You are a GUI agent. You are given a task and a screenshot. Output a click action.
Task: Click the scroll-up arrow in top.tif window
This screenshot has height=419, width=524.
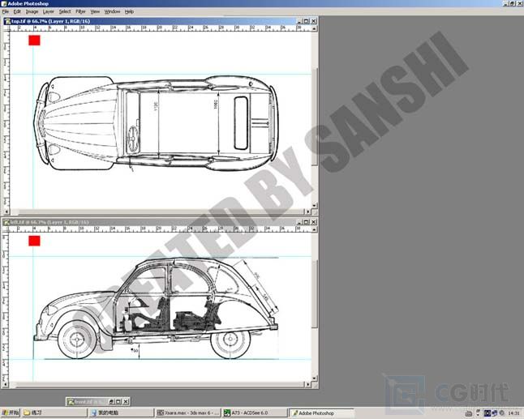315,28
